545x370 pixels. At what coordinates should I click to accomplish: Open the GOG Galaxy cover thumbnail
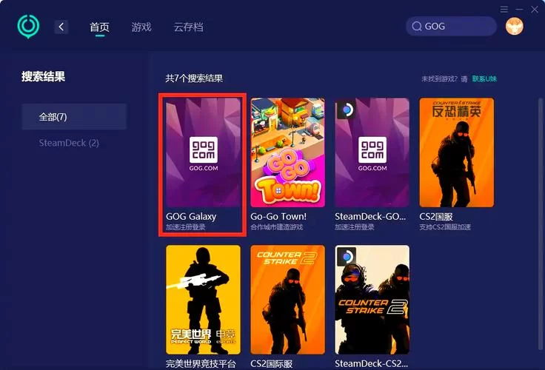click(x=203, y=152)
